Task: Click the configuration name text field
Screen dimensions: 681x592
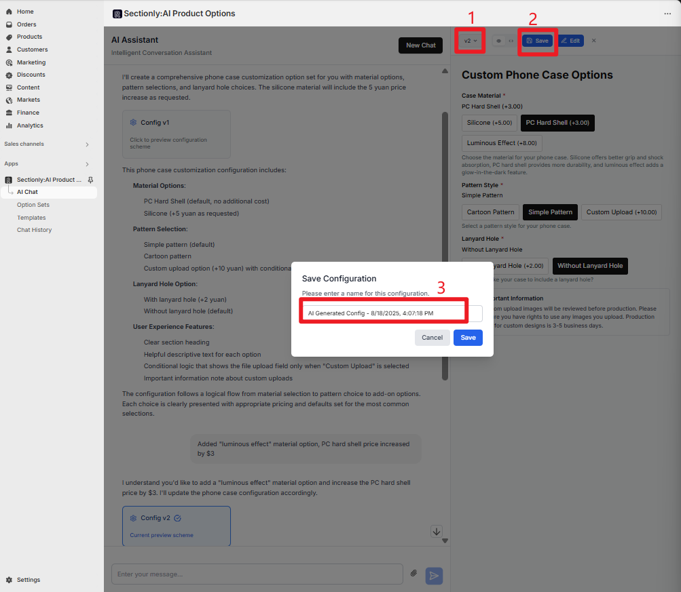Action: tap(391, 313)
